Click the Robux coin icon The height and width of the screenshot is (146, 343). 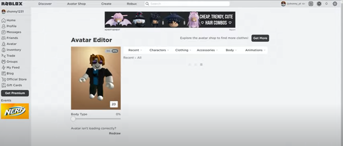click(x=319, y=4)
